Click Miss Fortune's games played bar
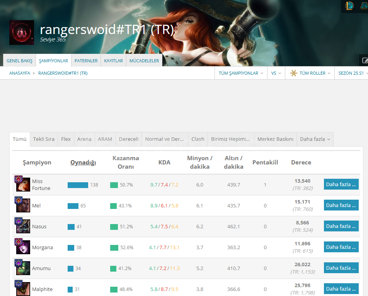Image resolution: width=368 pixels, height=296 pixels. (78, 185)
